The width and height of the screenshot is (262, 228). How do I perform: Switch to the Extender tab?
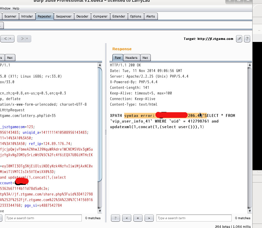tap(119, 17)
